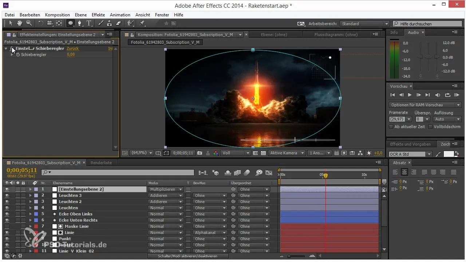
Task: Click Zurück to reset the effect
Action: [72, 48]
